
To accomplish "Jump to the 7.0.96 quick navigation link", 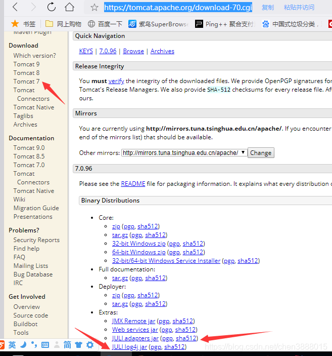I will tap(108, 51).
